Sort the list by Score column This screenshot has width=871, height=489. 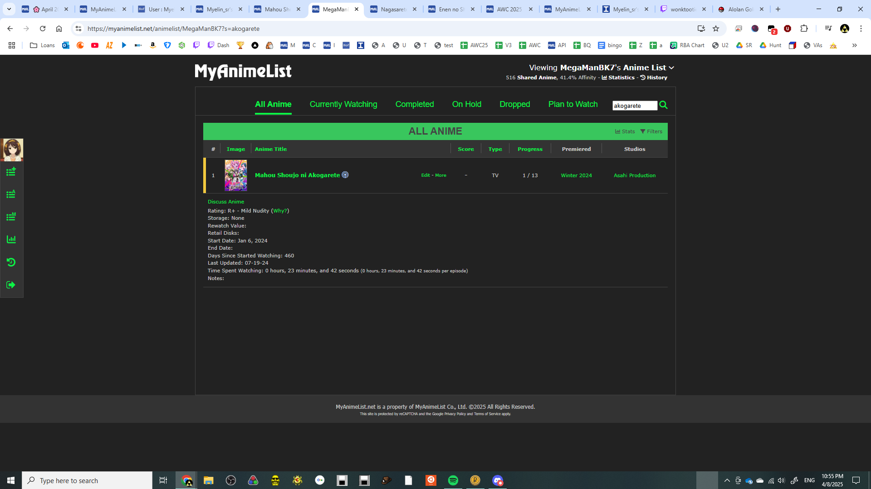pos(466,149)
